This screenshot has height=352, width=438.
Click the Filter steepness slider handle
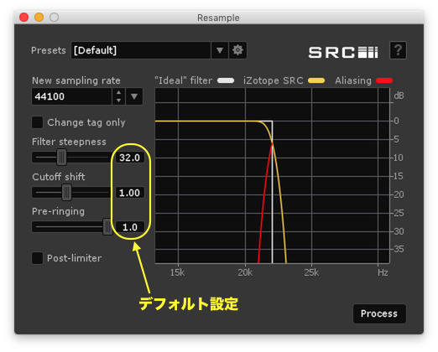click(x=62, y=157)
